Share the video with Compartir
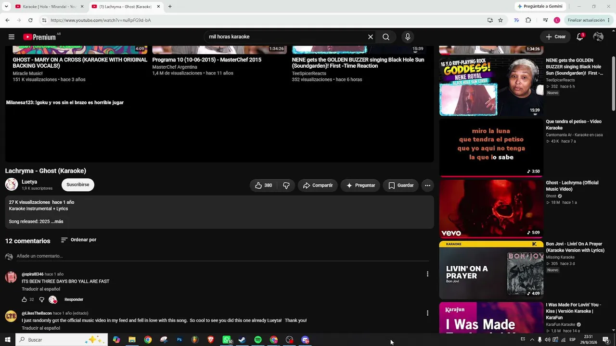Viewport: 616px width, 346px height. tap(318, 185)
